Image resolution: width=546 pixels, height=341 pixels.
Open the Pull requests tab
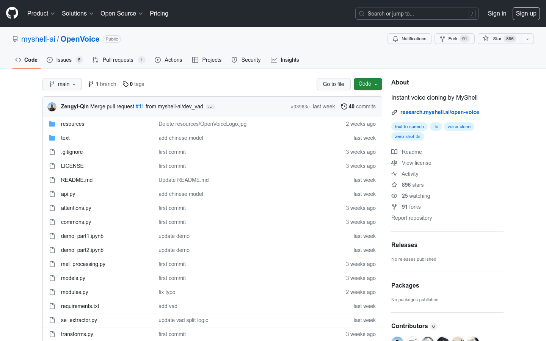(x=119, y=60)
